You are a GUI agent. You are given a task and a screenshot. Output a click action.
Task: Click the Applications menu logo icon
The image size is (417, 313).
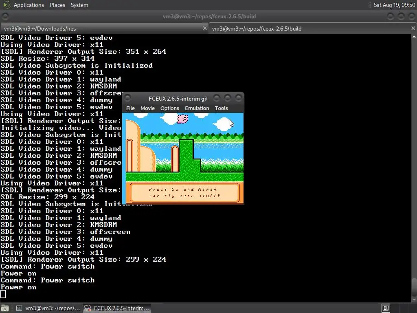[7, 5]
